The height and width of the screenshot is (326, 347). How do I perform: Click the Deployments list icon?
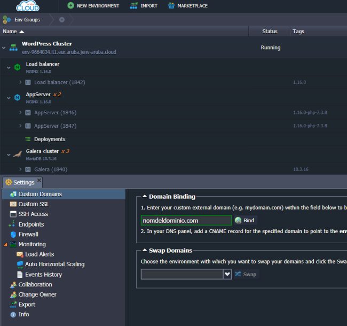point(28,139)
